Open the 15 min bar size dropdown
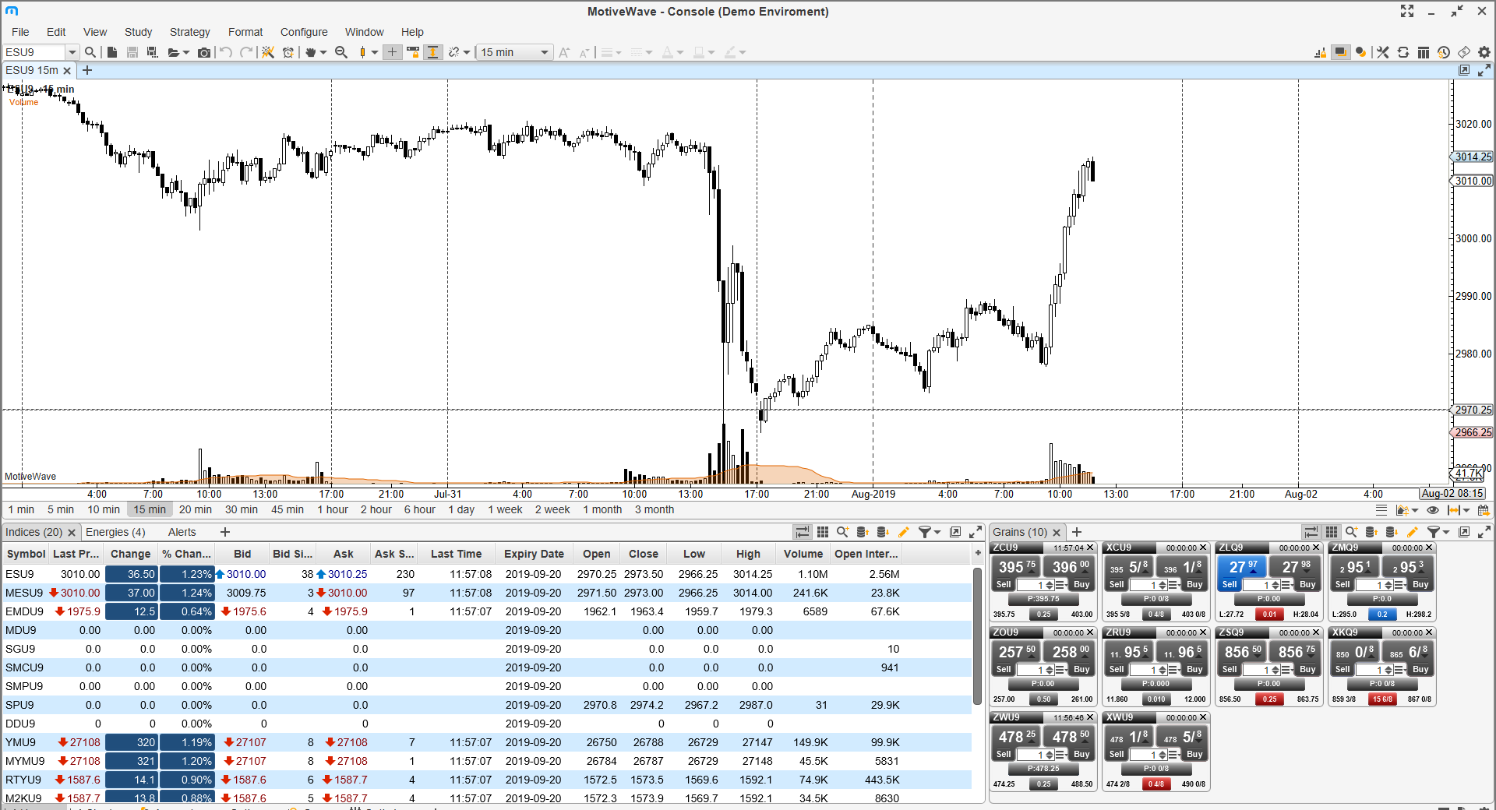1496x810 pixels. [x=514, y=52]
